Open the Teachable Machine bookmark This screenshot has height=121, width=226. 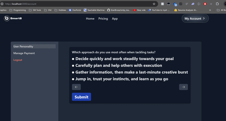(94, 10)
